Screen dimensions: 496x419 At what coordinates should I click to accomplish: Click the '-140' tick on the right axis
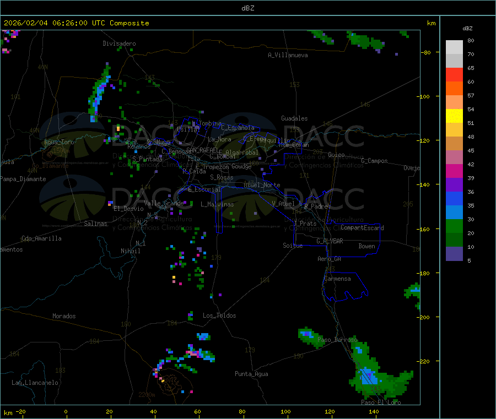point(423,185)
